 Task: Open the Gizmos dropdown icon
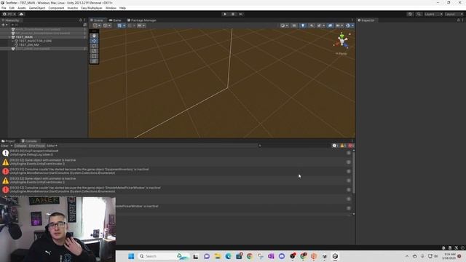[x=349, y=25]
